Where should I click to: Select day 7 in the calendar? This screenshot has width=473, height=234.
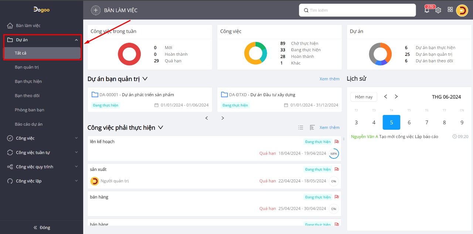tap(426, 122)
